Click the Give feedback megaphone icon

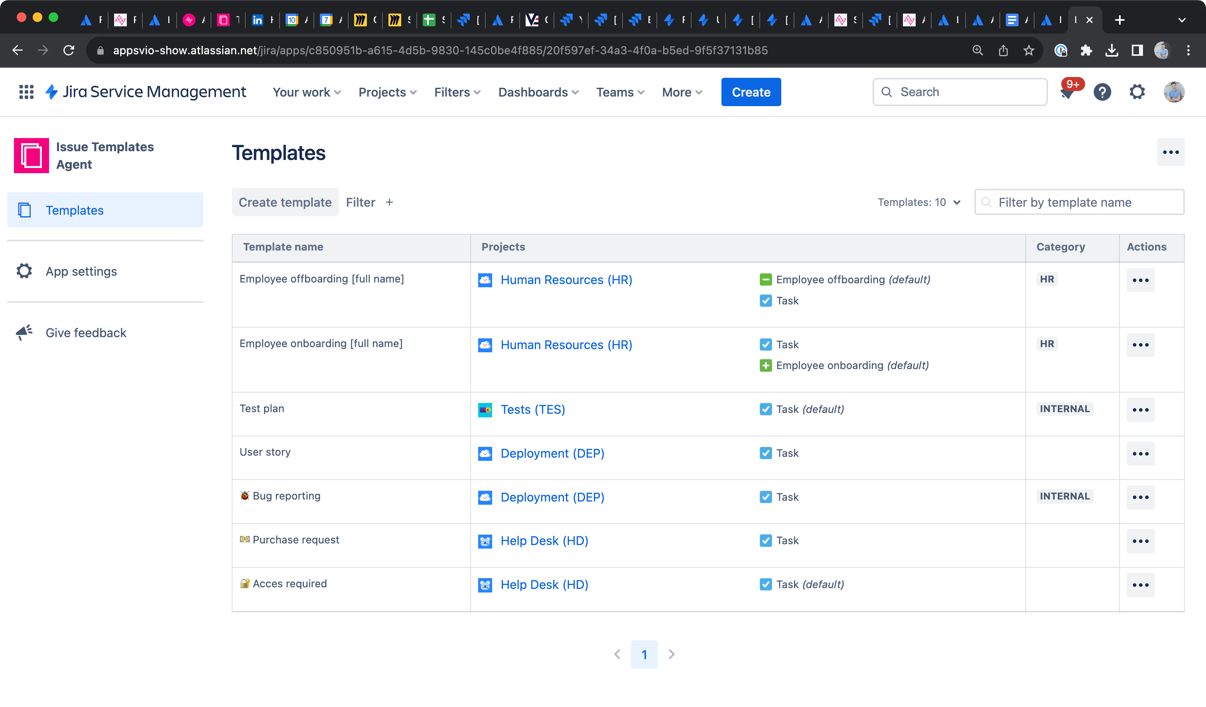click(x=24, y=333)
